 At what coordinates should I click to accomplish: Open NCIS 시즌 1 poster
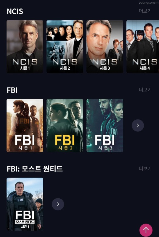(25, 47)
